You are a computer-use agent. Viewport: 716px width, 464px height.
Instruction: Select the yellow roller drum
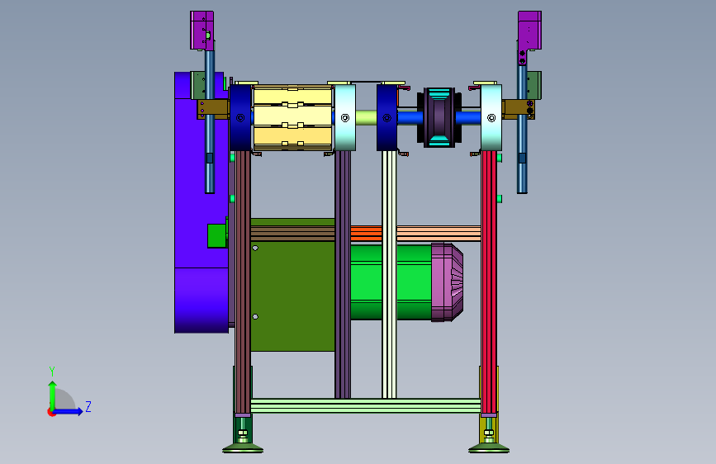[292, 118]
